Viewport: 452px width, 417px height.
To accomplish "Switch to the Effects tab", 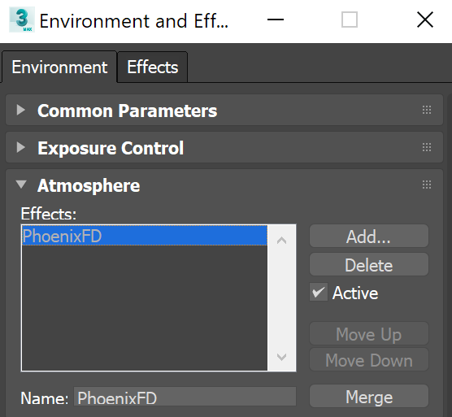I will [x=153, y=67].
